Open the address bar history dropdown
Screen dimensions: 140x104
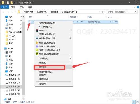click(99, 12)
